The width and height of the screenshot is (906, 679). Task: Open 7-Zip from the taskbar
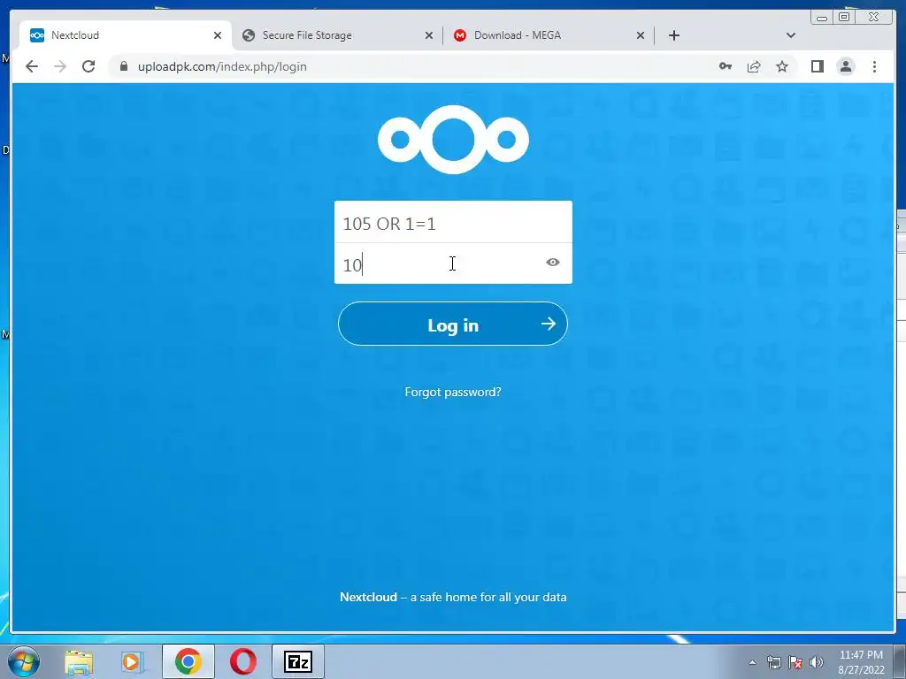298,661
